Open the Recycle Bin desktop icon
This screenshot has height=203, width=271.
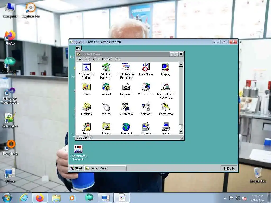258,175
